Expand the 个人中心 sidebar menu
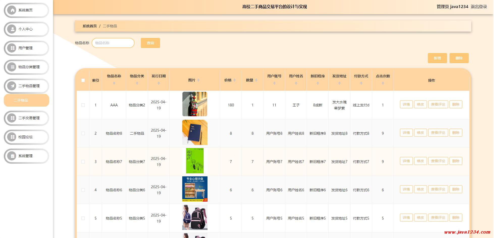Viewport: 494px width, 238px height. (x=27, y=29)
